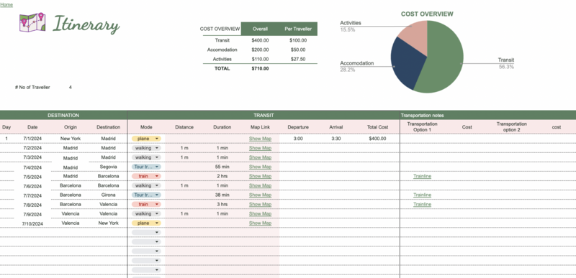Open the walking dropdown on the 7/2/2024 row
This screenshot has width=576, height=278.
point(146,148)
